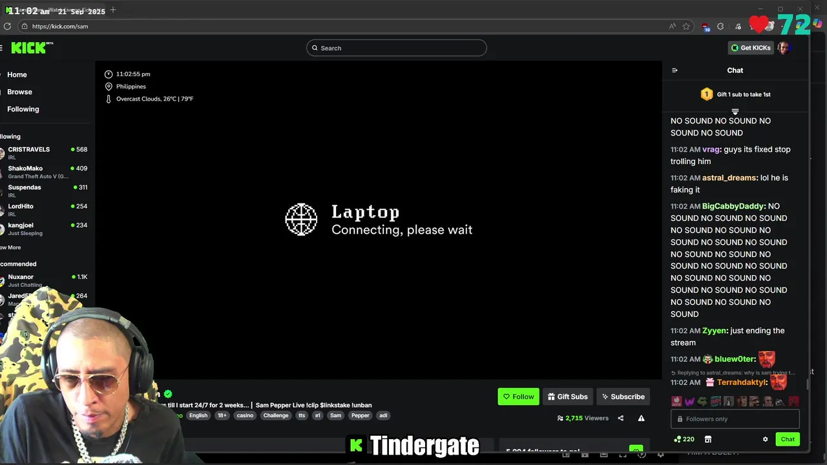Click the irl tag
827x465 pixels.
click(x=317, y=415)
